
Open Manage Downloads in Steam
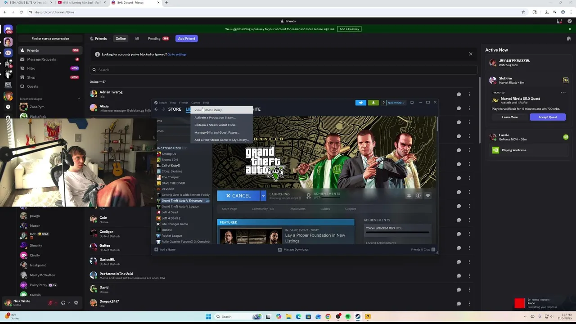293,249
